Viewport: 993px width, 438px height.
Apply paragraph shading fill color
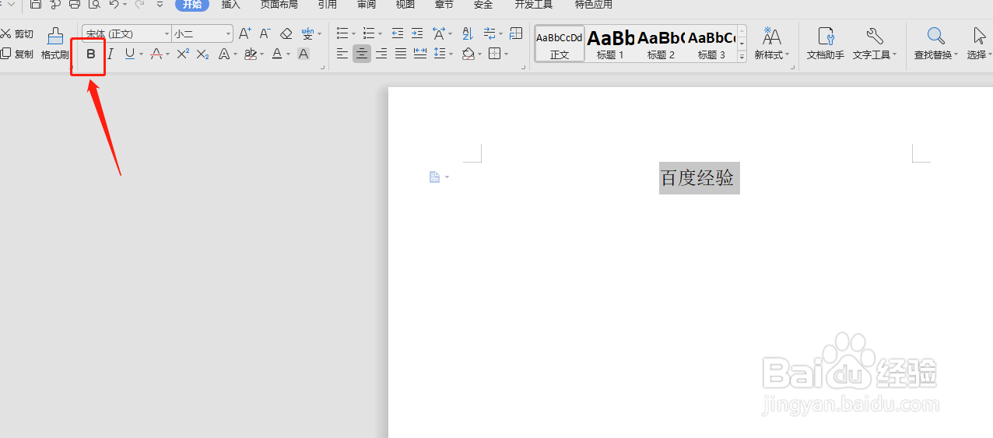click(x=468, y=54)
